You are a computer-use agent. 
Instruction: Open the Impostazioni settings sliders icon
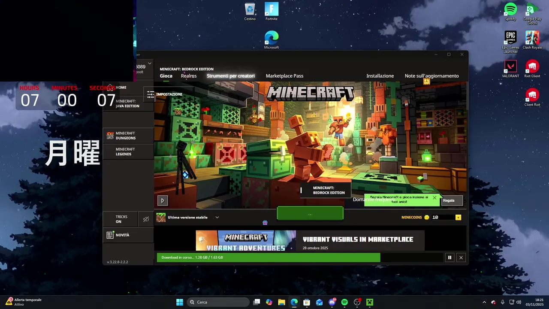pyautogui.click(x=151, y=94)
